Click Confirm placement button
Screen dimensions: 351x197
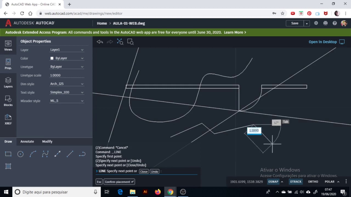pyautogui.click(x=119, y=182)
